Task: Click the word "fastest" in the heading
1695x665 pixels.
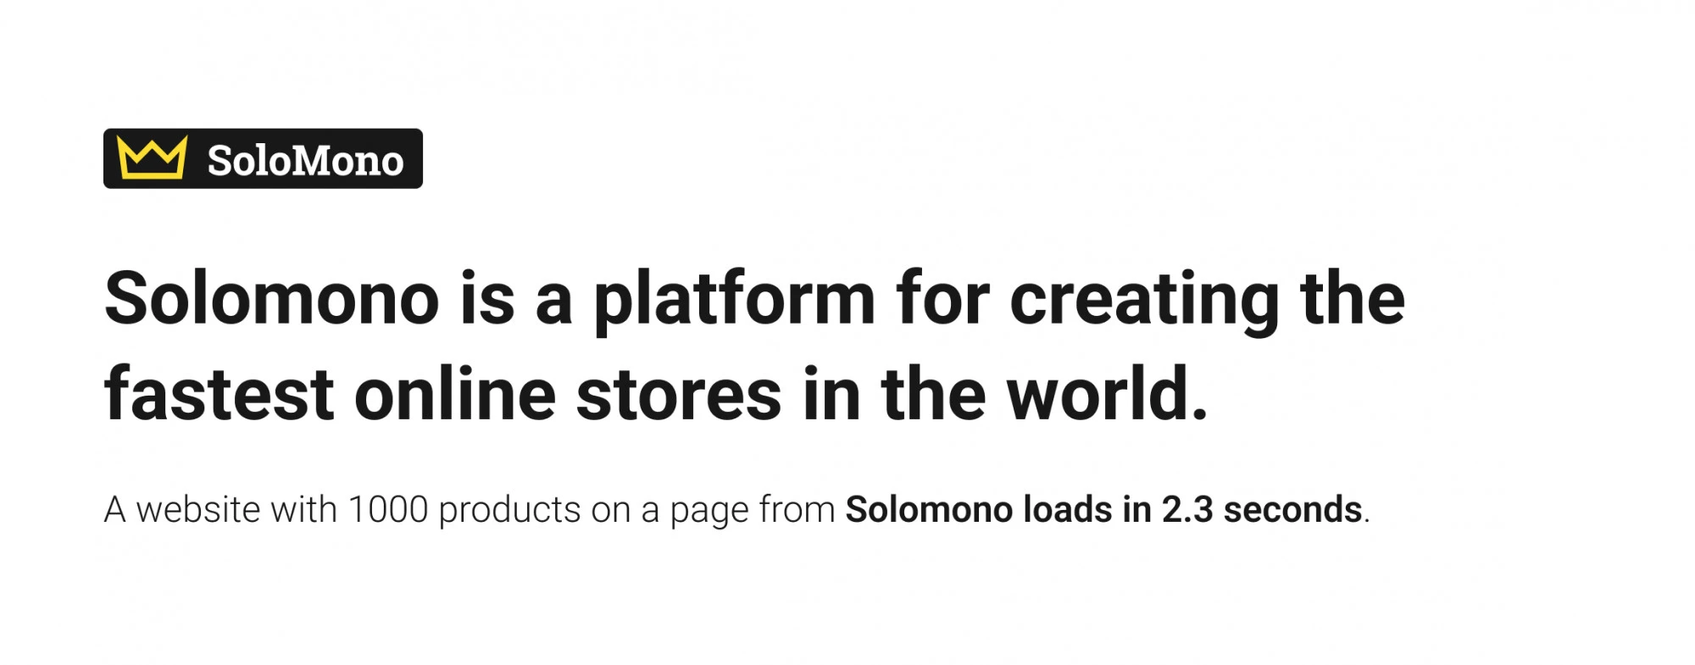Action: [x=219, y=395]
